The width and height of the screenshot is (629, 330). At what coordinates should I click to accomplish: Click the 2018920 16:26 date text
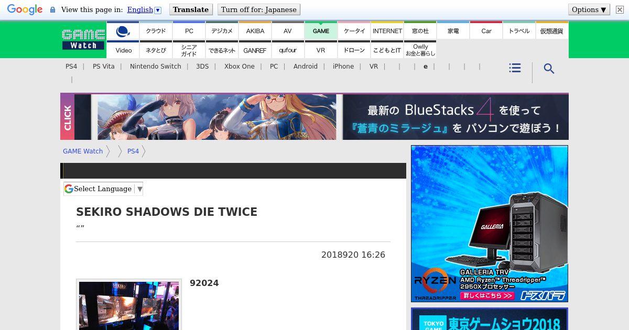click(x=353, y=255)
